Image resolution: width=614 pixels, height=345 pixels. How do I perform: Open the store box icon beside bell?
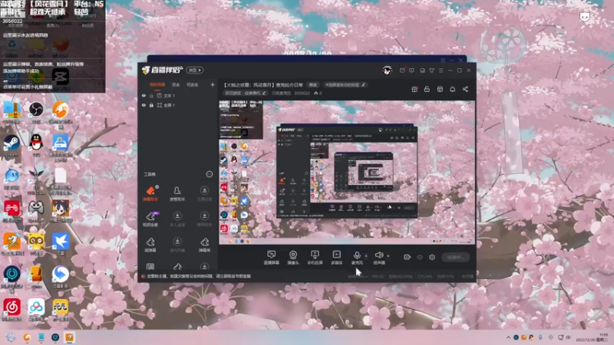click(x=440, y=89)
